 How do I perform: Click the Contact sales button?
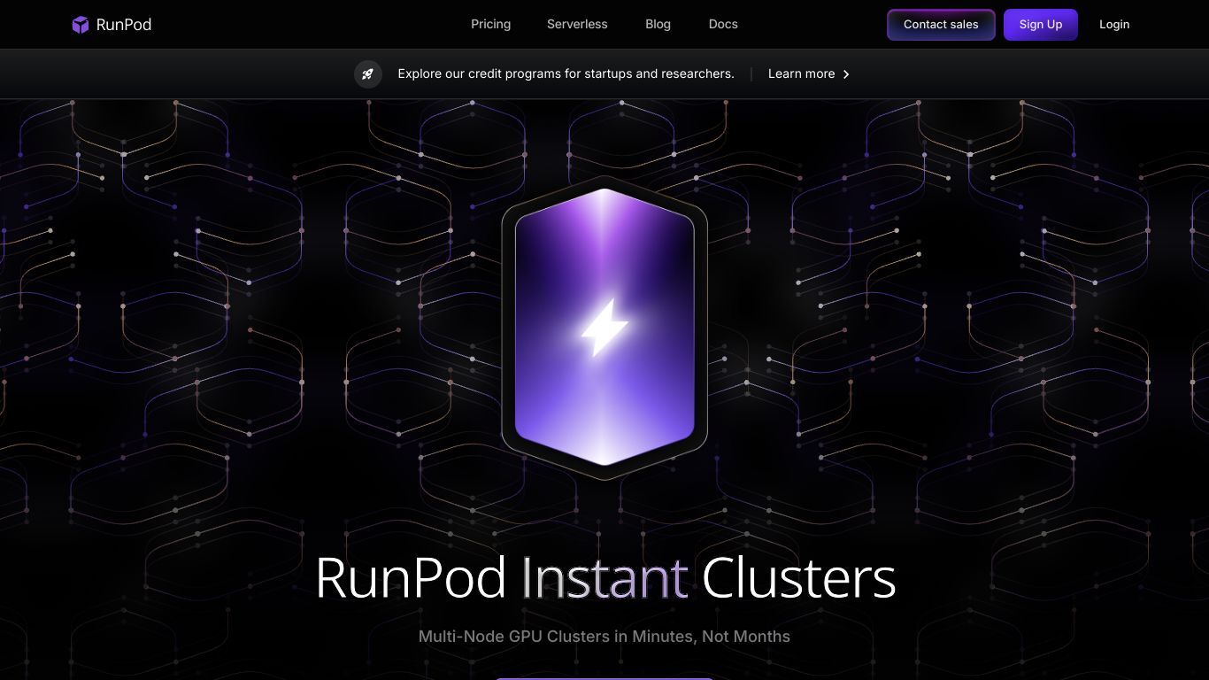coord(941,25)
